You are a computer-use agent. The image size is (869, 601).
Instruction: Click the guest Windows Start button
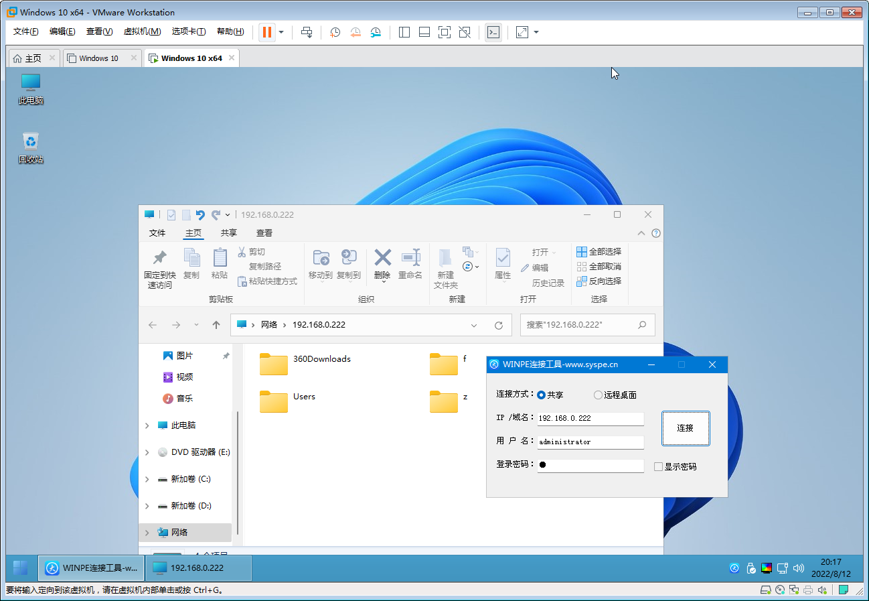pos(21,567)
